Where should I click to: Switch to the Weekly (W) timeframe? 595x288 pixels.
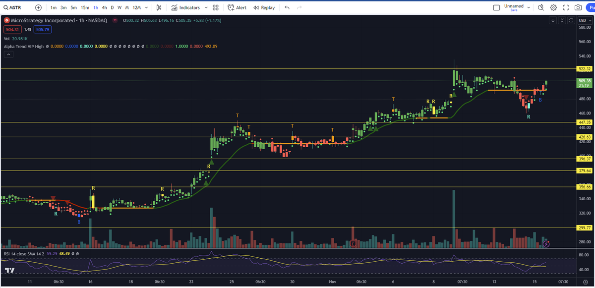click(x=119, y=7)
